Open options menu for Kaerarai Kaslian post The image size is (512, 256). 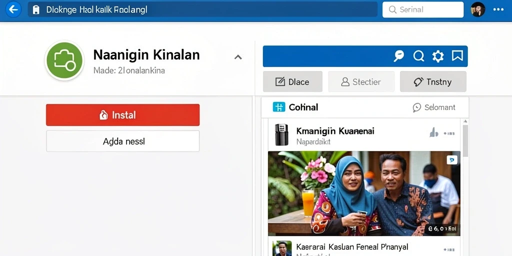point(449,250)
